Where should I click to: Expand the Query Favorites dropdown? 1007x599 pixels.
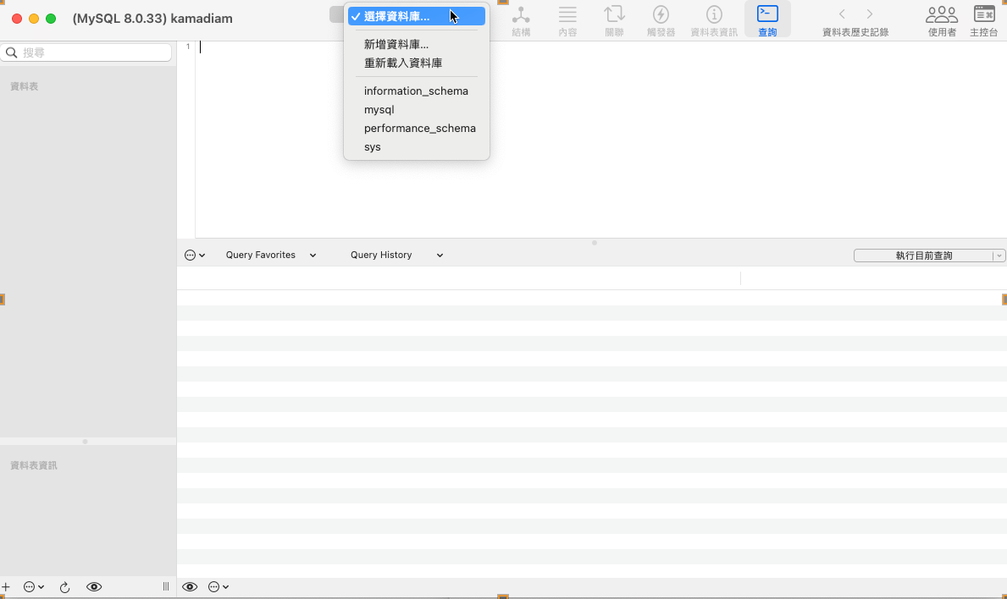[x=270, y=255]
